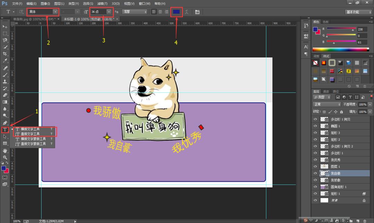This screenshot has height=223, width=374.
Task: Select the Pen tool
Action: click(5, 123)
